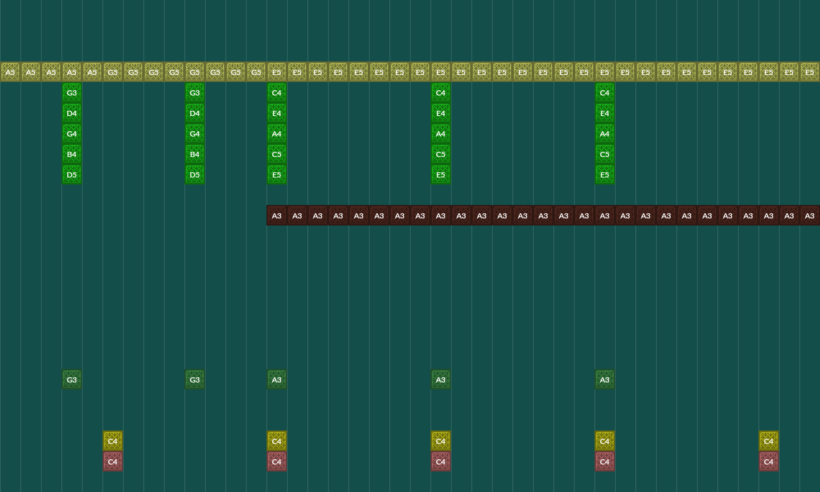Image resolution: width=820 pixels, height=492 pixels.
Task: Select the first A5 note in top row
Action: pos(10,72)
